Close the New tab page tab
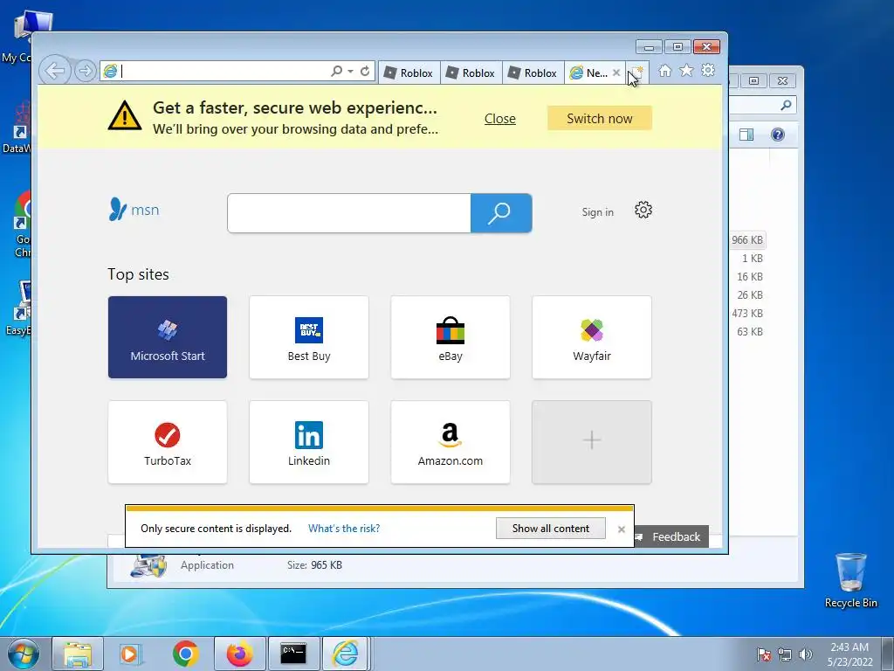Image resolution: width=894 pixels, height=671 pixels. click(616, 73)
